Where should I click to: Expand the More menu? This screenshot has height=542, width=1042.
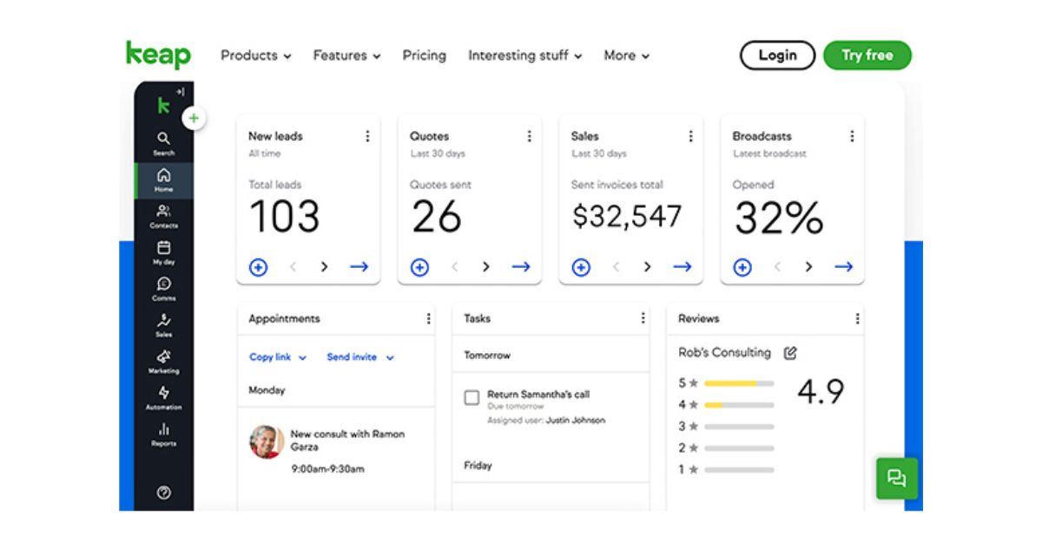627,56
